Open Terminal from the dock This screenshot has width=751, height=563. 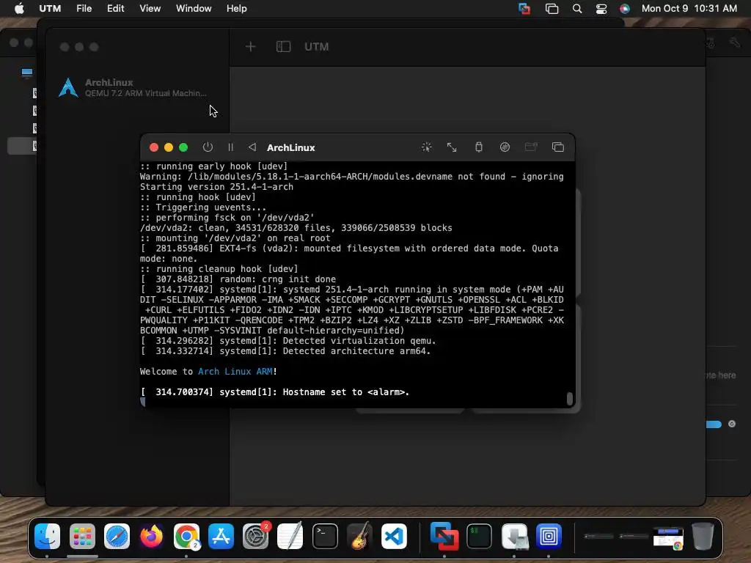[x=325, y=536]
